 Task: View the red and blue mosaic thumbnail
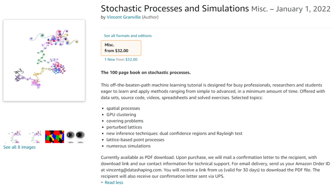[54, 137]
